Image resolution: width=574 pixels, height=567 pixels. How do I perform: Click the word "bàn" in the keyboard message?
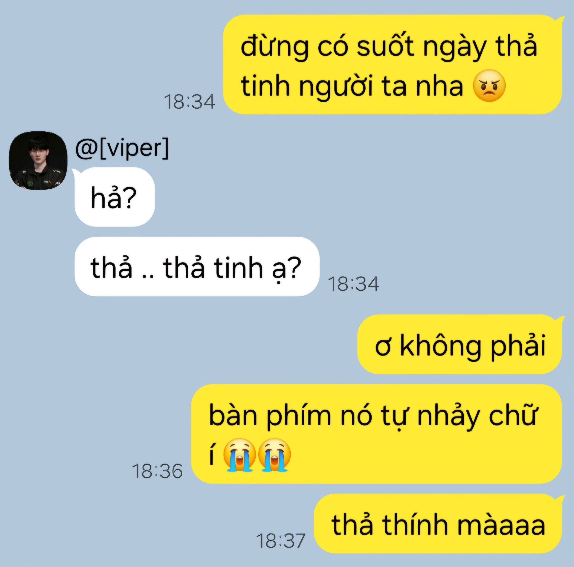[x=233, y=415]
